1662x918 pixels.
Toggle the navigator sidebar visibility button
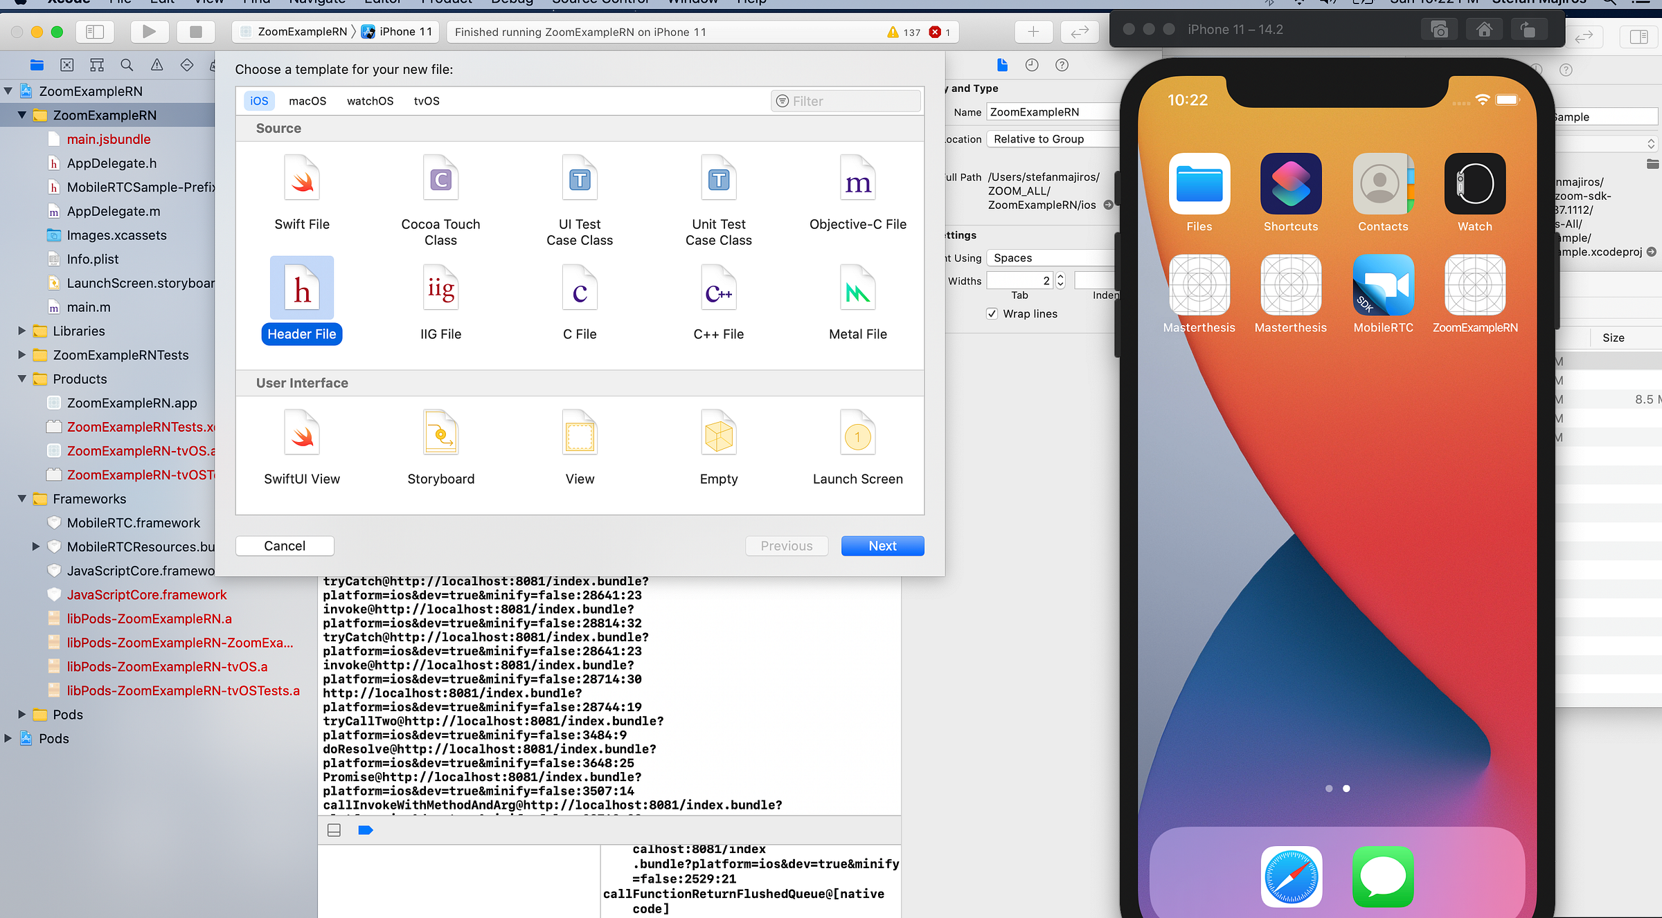pyautogui.click(x=95, y=31)
